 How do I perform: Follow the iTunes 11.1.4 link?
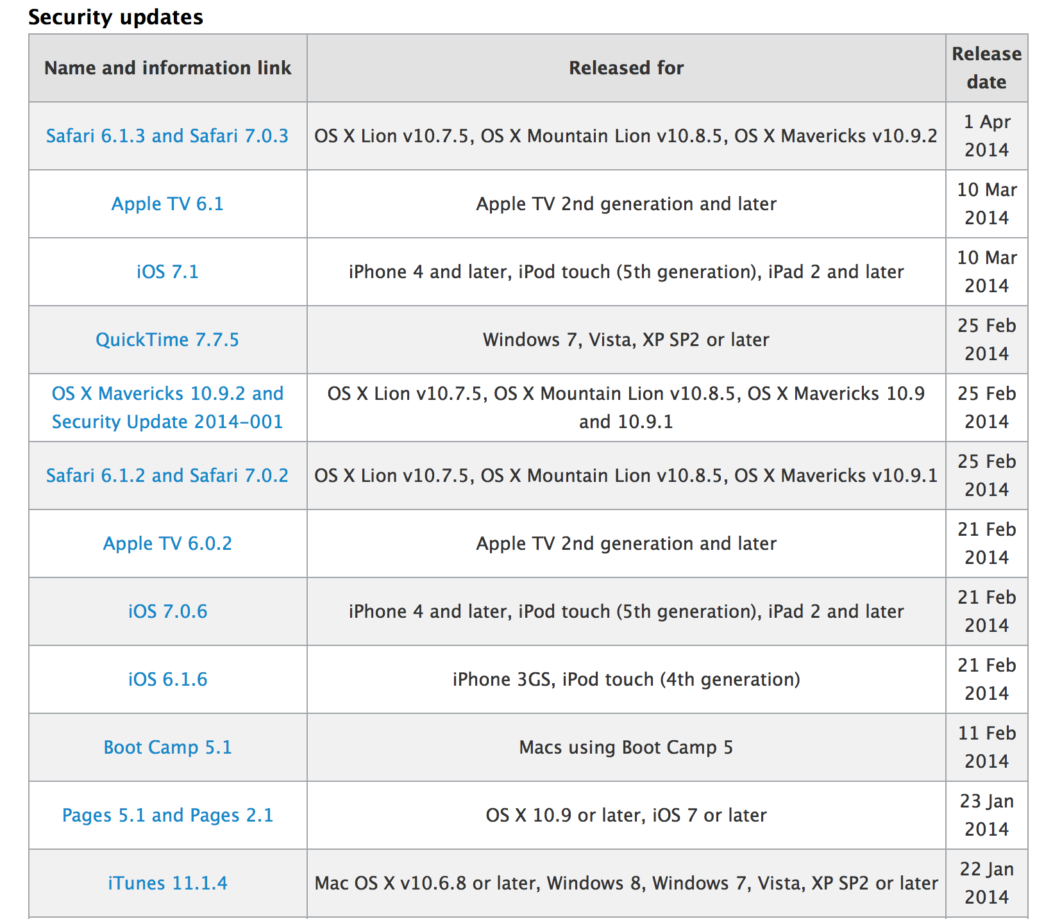(x=167, y=883)
